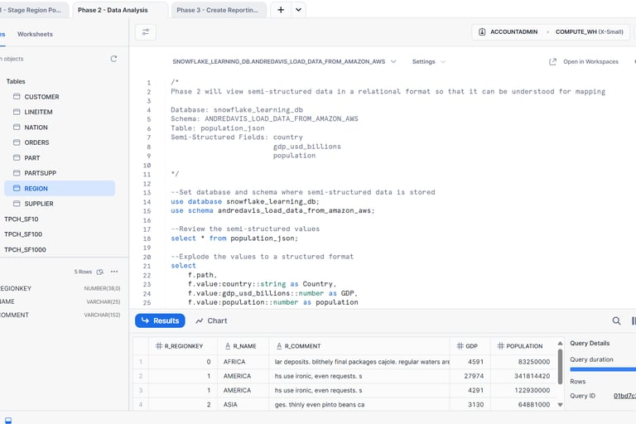636x424 pixels.
Task: Open the tab list dropdown chevron
Action: pyautogui.click(x=298, y=10)
